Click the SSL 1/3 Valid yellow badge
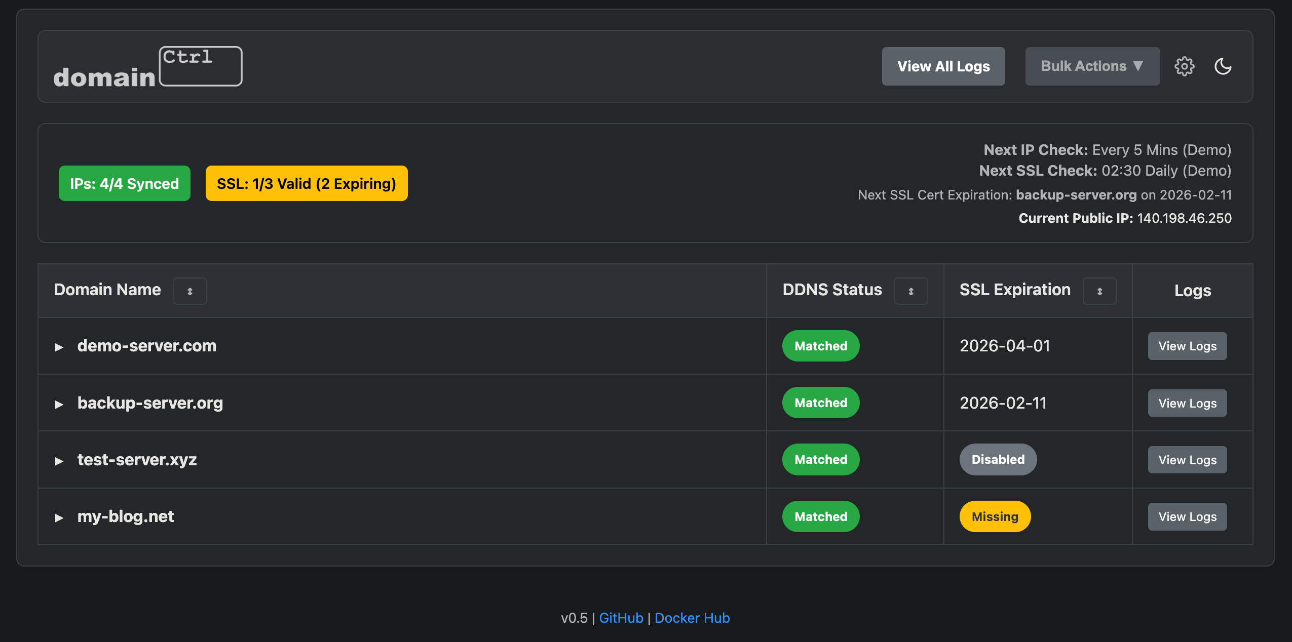 [x=306, y=183]
